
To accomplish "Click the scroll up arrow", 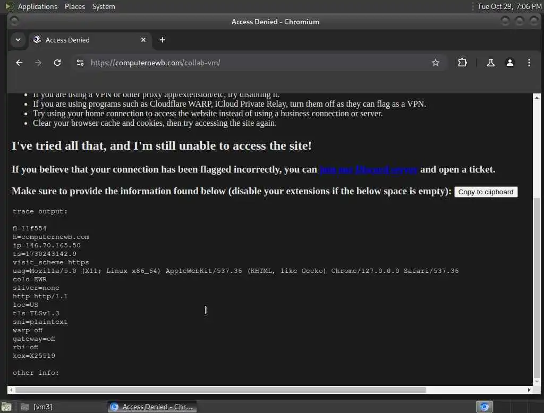I will click(537, 98).
